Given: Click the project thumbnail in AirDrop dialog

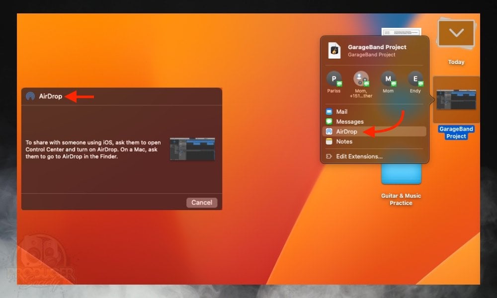Looking at the screenshot, I should pos(192,149).
